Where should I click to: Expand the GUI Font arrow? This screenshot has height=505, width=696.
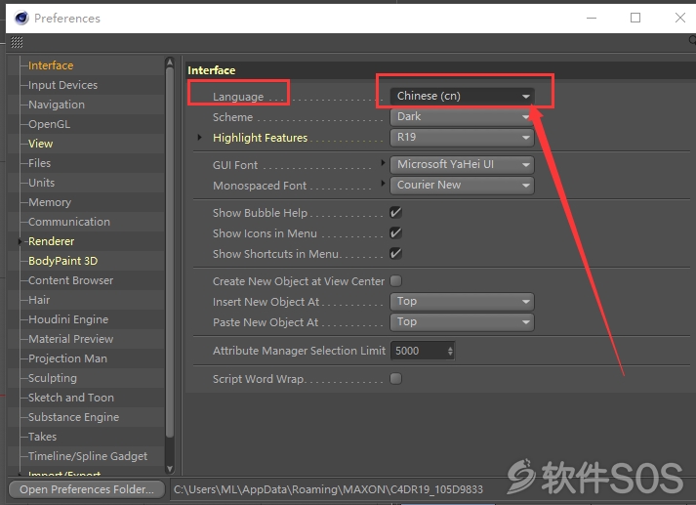pyautogui.click(x=383, y=162)
